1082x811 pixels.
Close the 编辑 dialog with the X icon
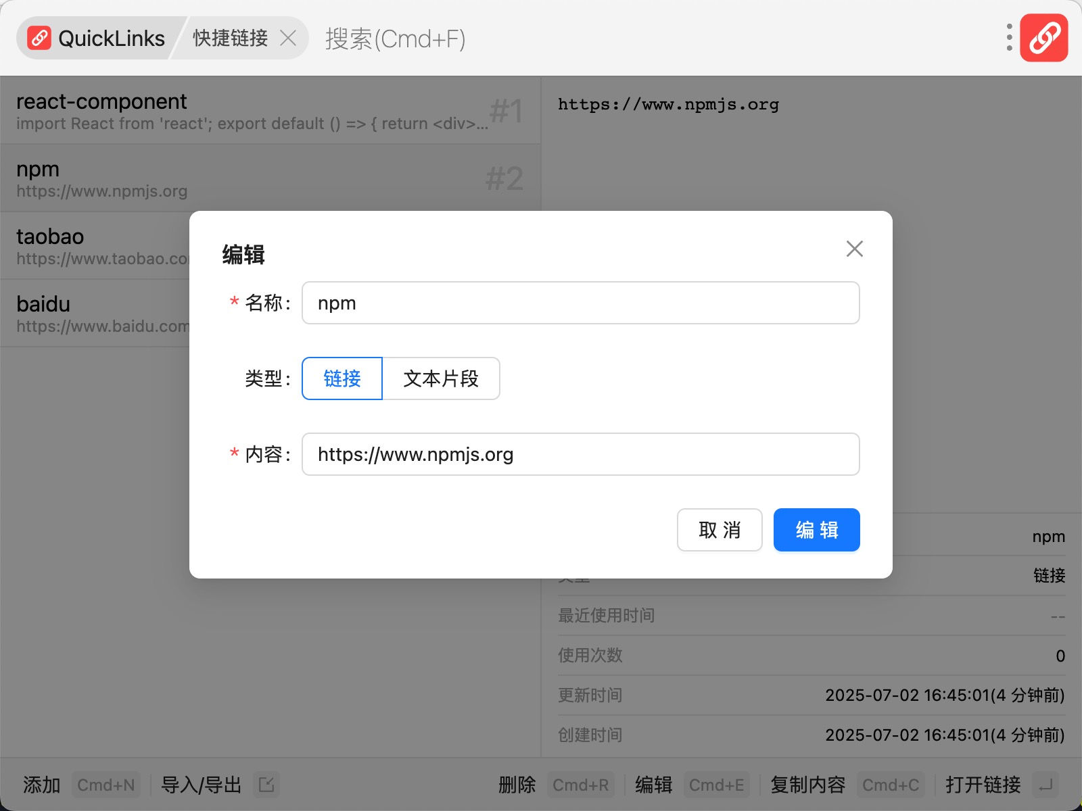tap(855, 249)
